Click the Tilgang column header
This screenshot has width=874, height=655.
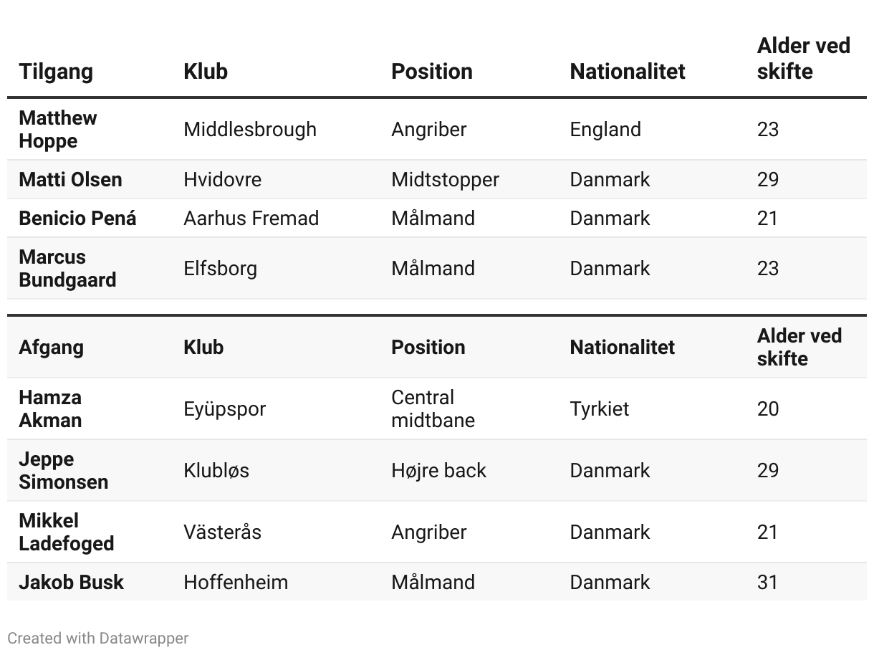[x=56, y=72]
